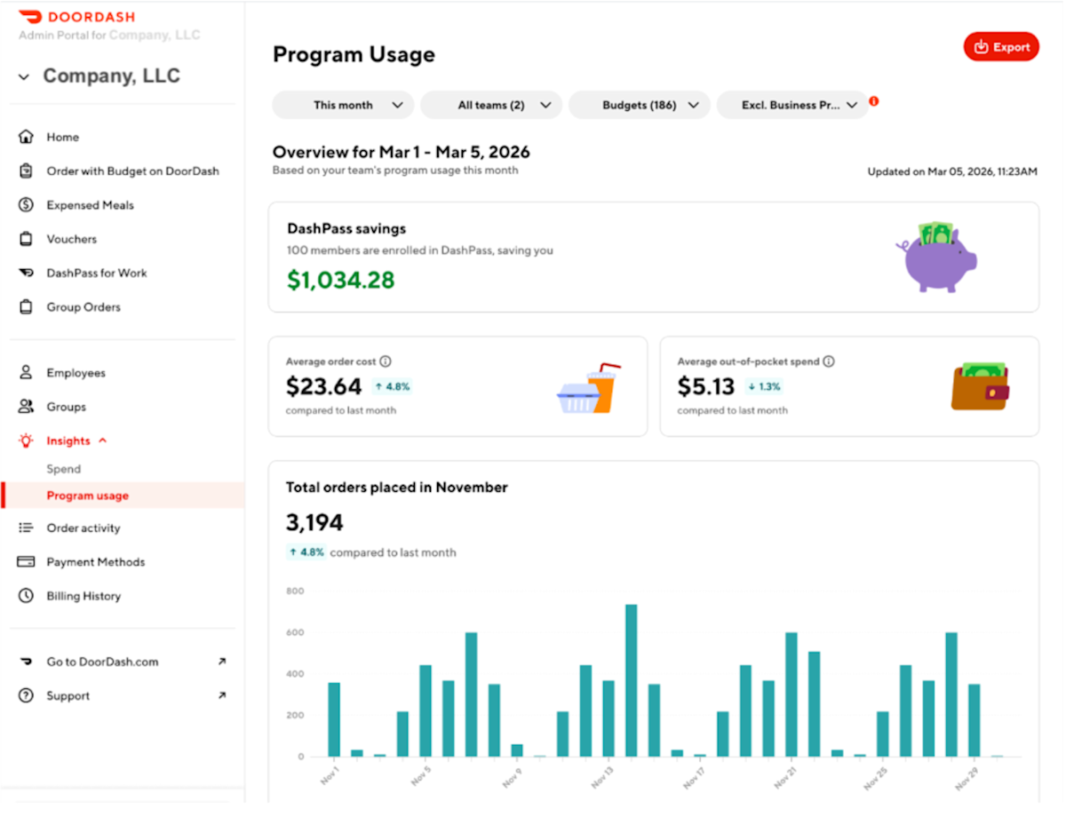
Task: Click the Overview for Mar 1 - Mar 5 heading
Action: [x=402, y=152]
